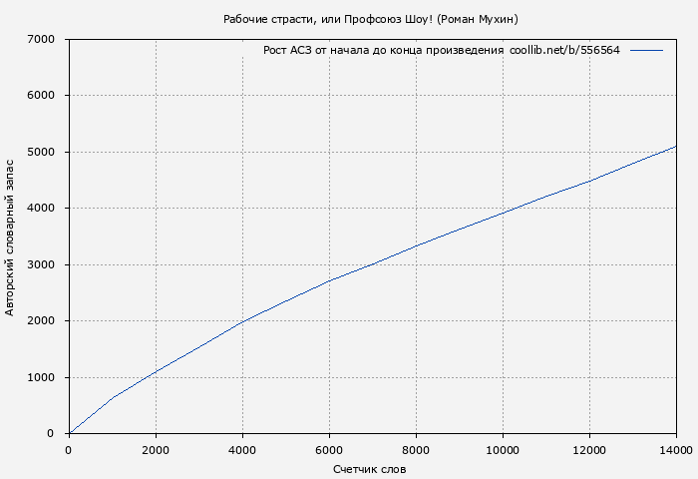Click the 2000 tick label on X-axis

pos(156,449)
